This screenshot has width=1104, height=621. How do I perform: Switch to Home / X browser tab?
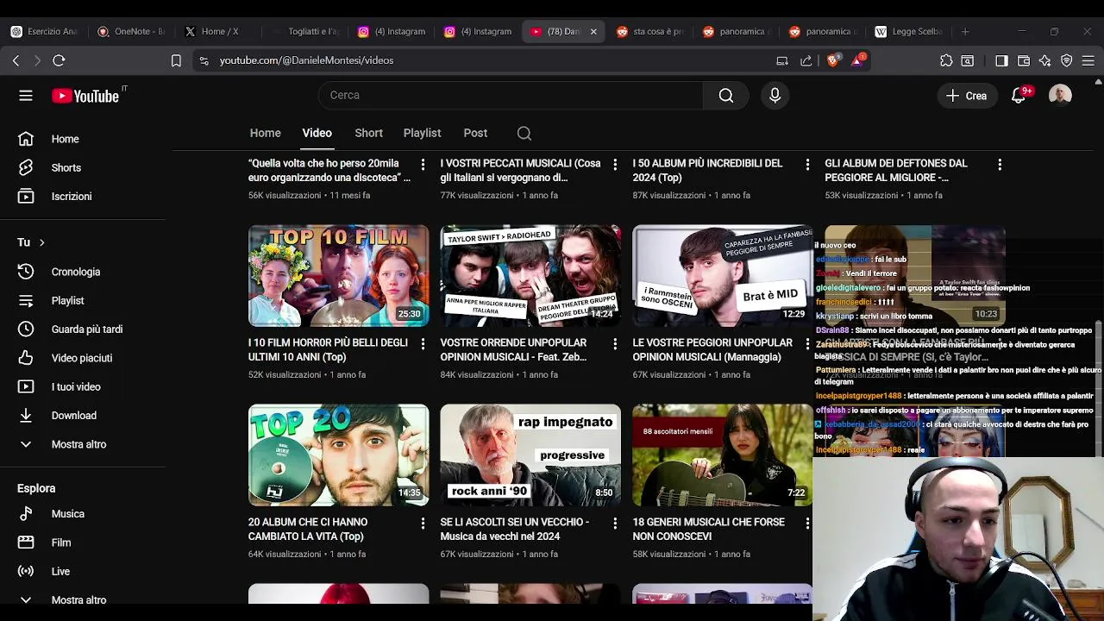[217, 32]
